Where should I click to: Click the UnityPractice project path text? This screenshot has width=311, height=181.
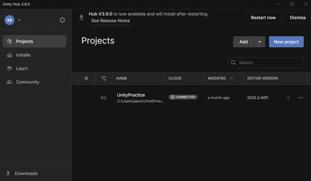pos(140,101)
